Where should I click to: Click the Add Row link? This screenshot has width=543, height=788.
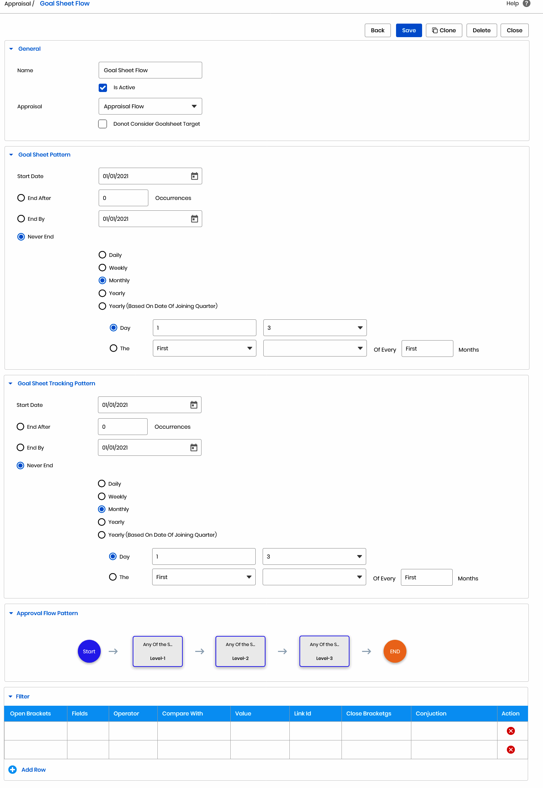tap(34, 770)
